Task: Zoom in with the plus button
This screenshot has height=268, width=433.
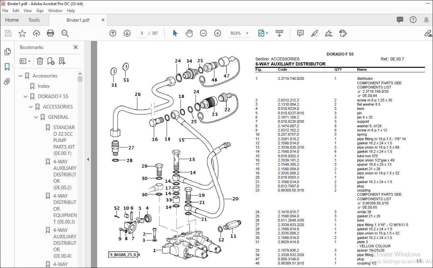Action: coord(218,33)
